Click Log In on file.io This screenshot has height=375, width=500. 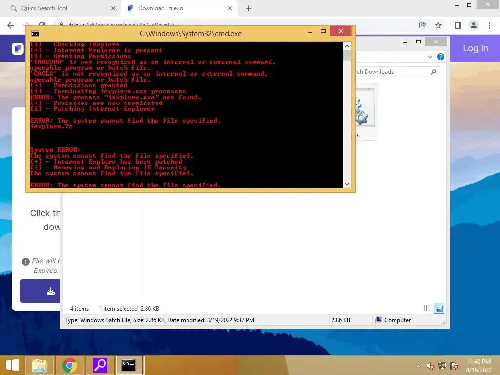pyautogui.click(x=476, y=48)
